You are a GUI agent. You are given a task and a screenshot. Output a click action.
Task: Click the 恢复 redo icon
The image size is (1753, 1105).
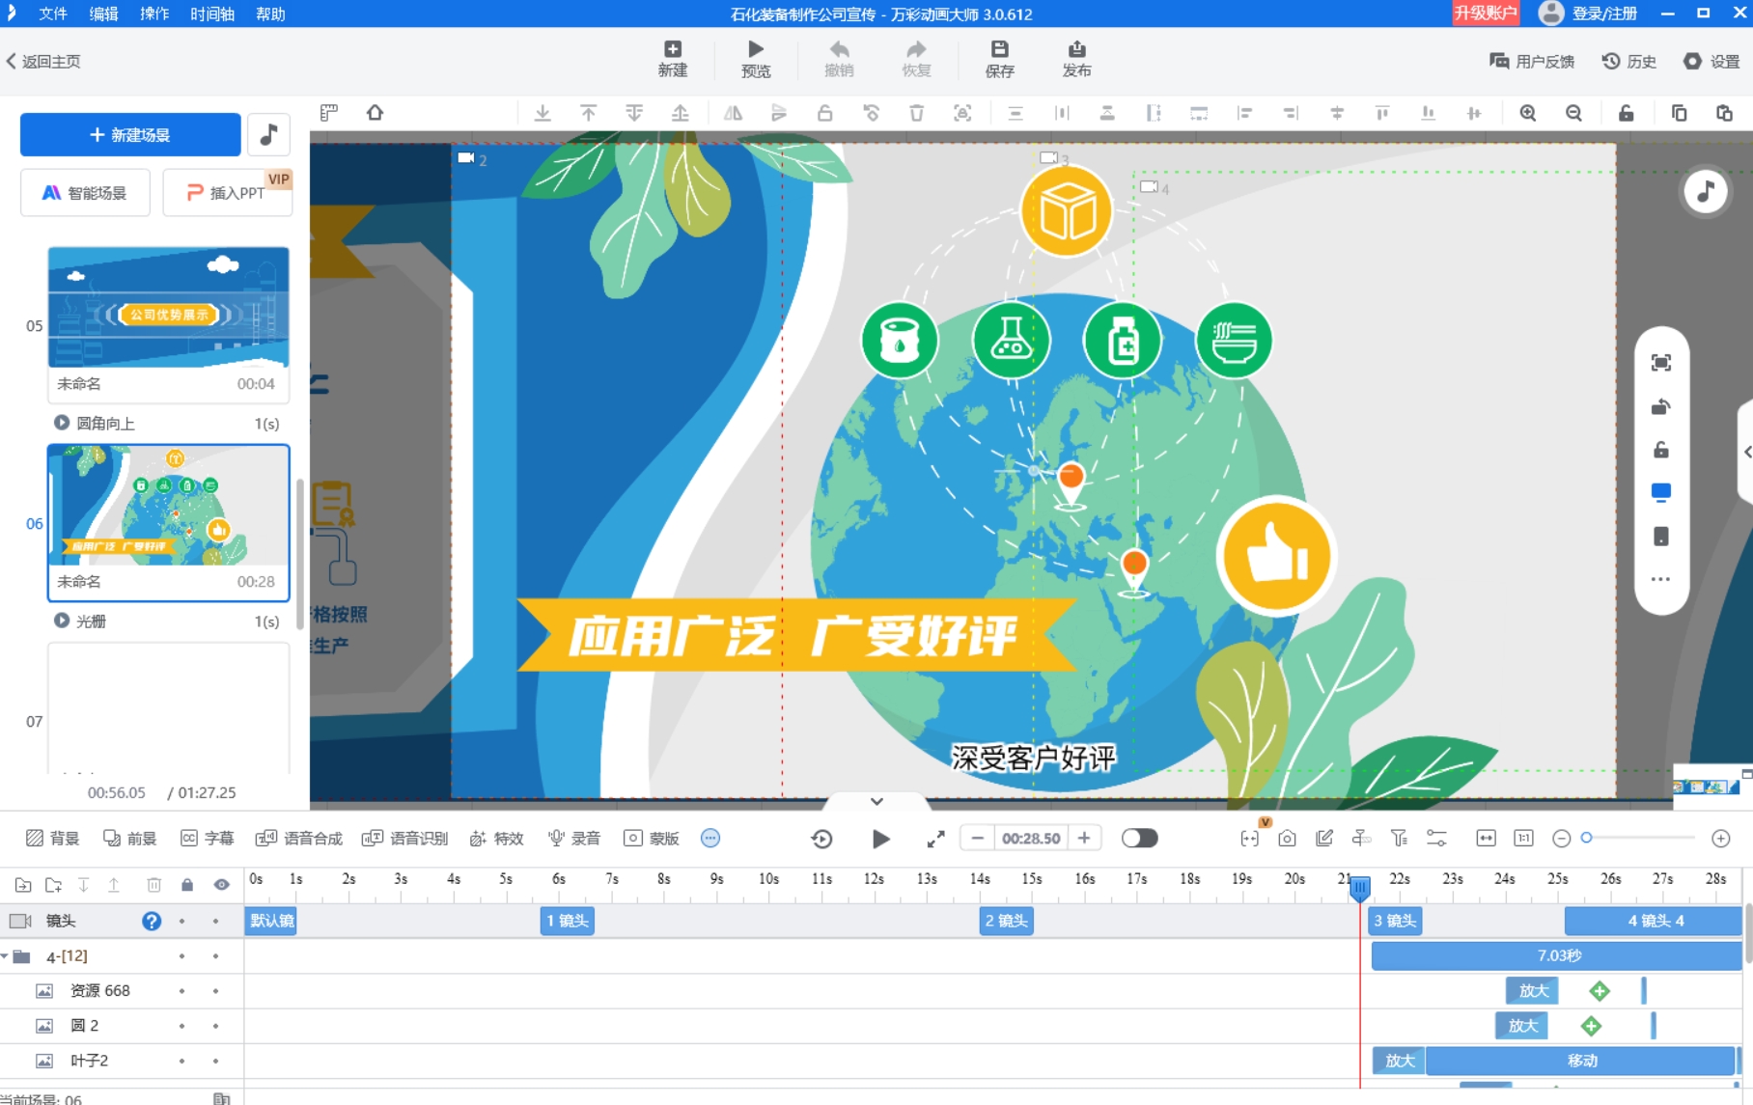[916, 59]
